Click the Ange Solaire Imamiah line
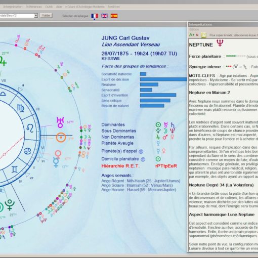Viewport: 258px width, 258px height. pos(137,185)
